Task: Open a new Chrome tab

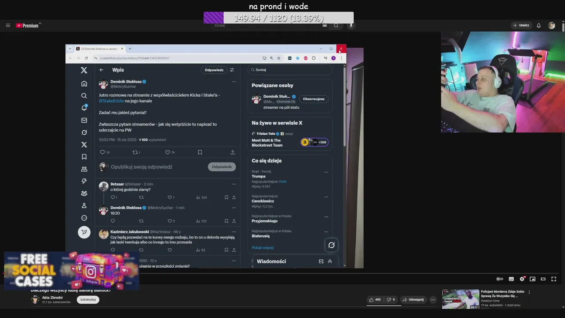Action: point(130,49)
